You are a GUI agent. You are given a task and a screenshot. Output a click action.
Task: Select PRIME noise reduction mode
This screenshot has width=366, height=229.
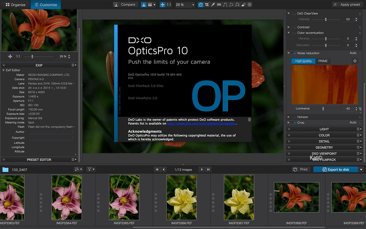pyautogui.click(x=323, y=61)
